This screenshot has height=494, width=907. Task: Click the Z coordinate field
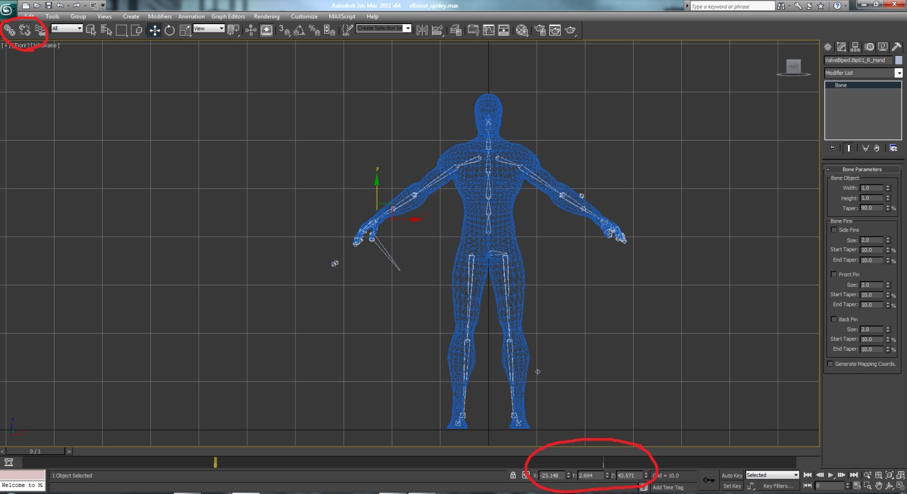coord(629,475)
